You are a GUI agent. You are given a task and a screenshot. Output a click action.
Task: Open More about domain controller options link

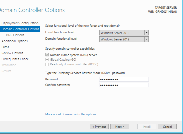[70, 114]
